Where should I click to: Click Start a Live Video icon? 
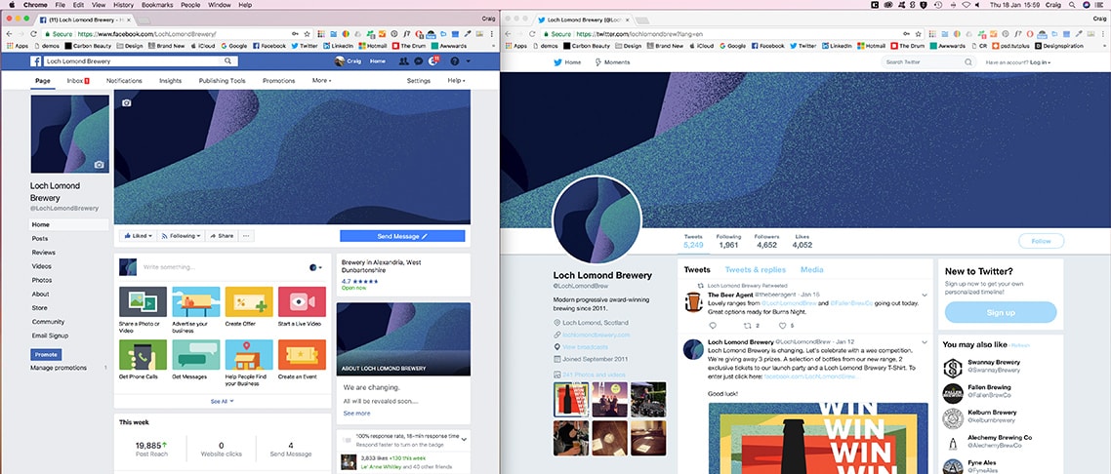(x=302, y=301)
